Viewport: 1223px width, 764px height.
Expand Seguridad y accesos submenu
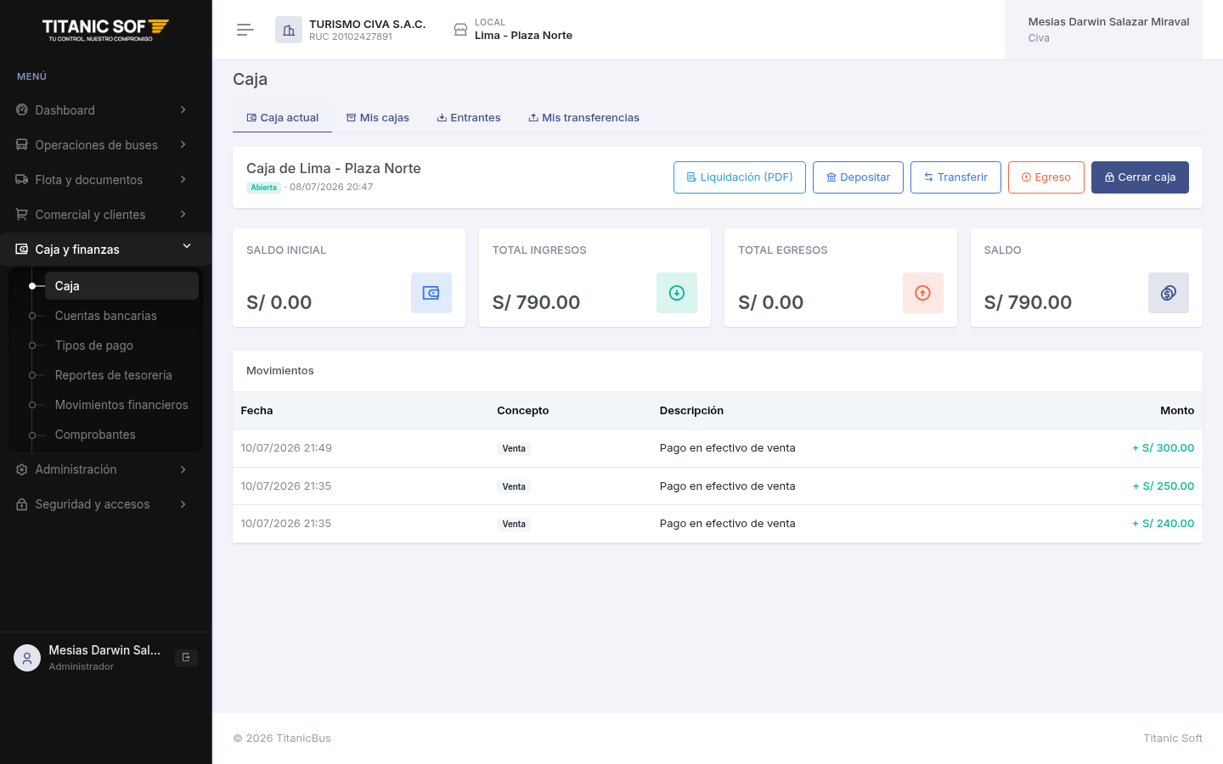click(x=105, y=504)
